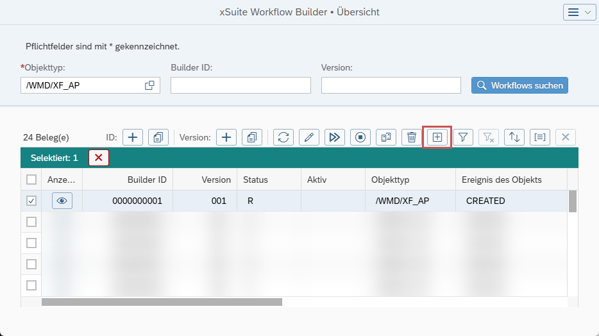Click the Status column header
Image resolution: width=599 pixels, height=336 pixels.
tap(269, 180)
